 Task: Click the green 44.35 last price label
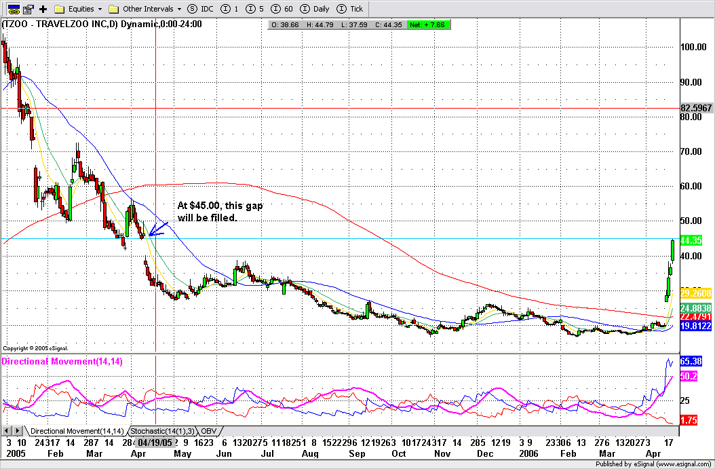(x=691, y=240)
